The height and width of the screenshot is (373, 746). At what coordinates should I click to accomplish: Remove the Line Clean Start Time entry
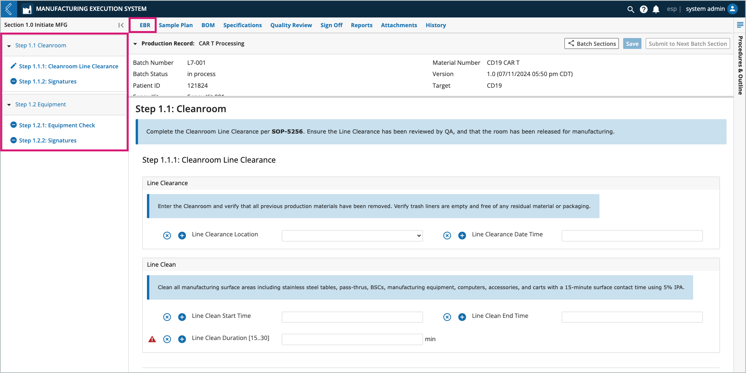coord(167,317)
